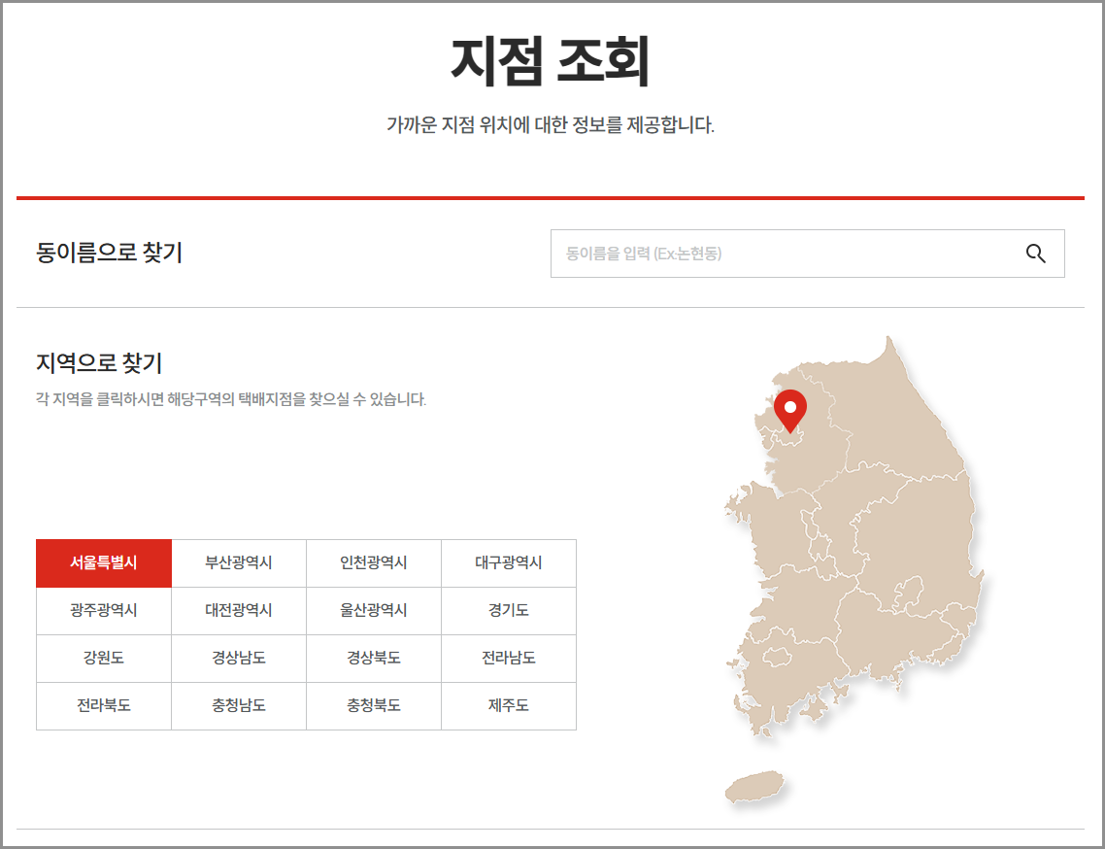This screenshot has height=849, width=1105.
Task: Select 충청남도 region button
Action: point(238,706)
